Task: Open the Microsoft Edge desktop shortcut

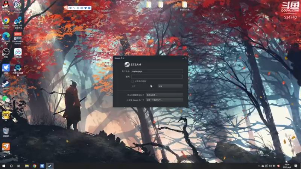Action: pyautogui.click(x=6, y=38)
